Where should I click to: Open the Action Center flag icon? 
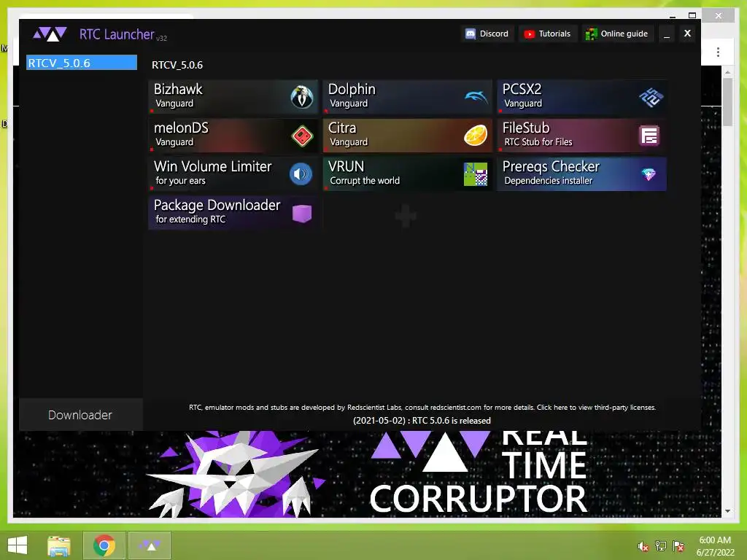(678, 546)
